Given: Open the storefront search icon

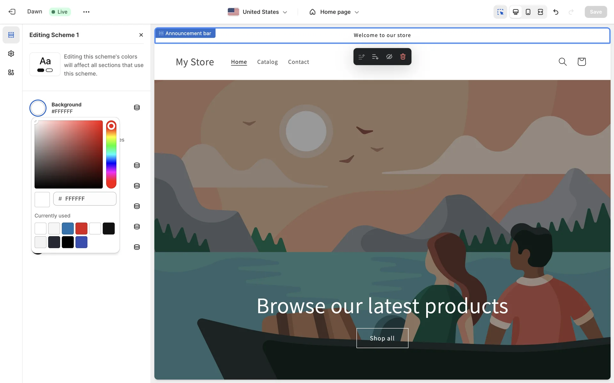Looking at the screenshot, I should point(563,62).
